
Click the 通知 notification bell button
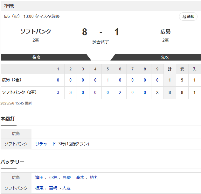click(x=188, y=17)
